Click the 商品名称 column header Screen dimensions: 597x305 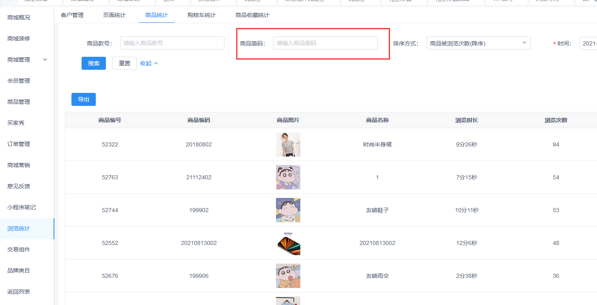(x=377, y=120)
